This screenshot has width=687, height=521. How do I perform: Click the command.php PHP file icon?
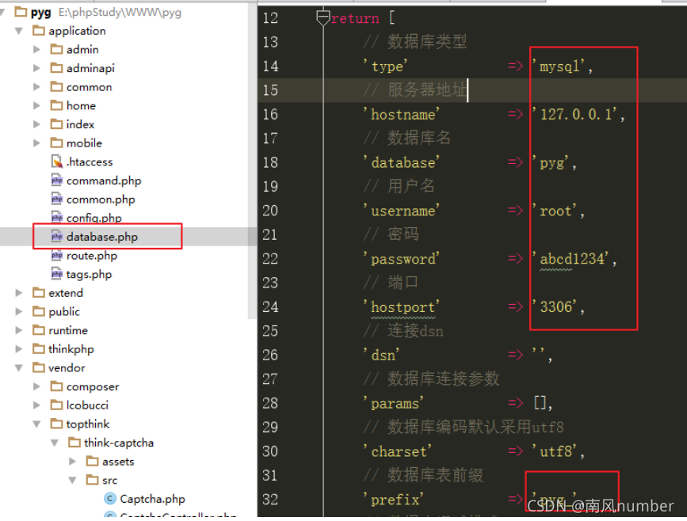pos(57,181)
